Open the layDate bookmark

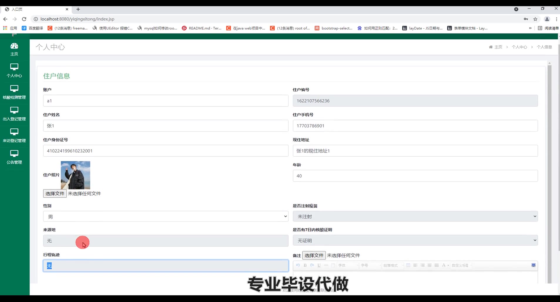[x=422, y=28]
